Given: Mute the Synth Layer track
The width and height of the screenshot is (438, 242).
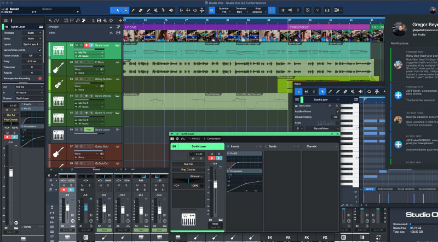Looking at the screenshot, I should coord(77,45).
